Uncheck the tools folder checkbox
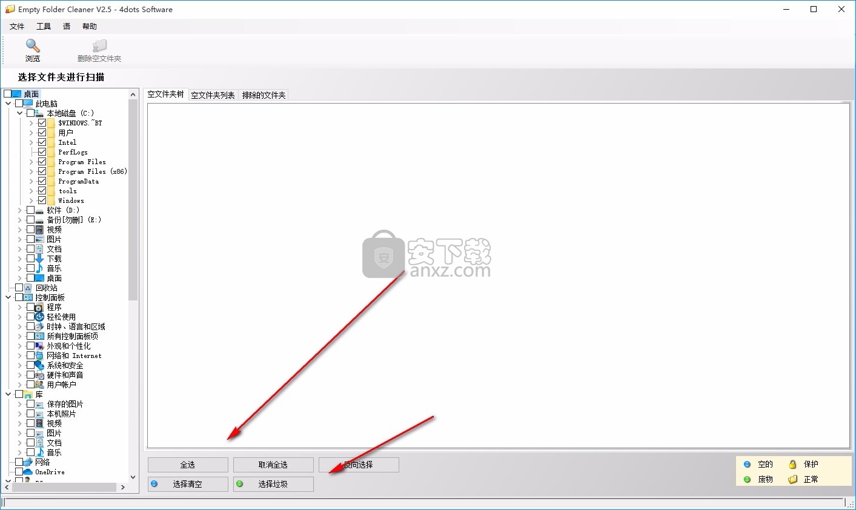The width and height of the screenshot is (856, 510). (x=42, y=191)
